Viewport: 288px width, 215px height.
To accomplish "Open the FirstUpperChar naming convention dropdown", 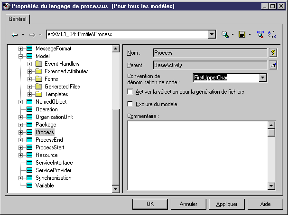I will click(x=262, y=78).
